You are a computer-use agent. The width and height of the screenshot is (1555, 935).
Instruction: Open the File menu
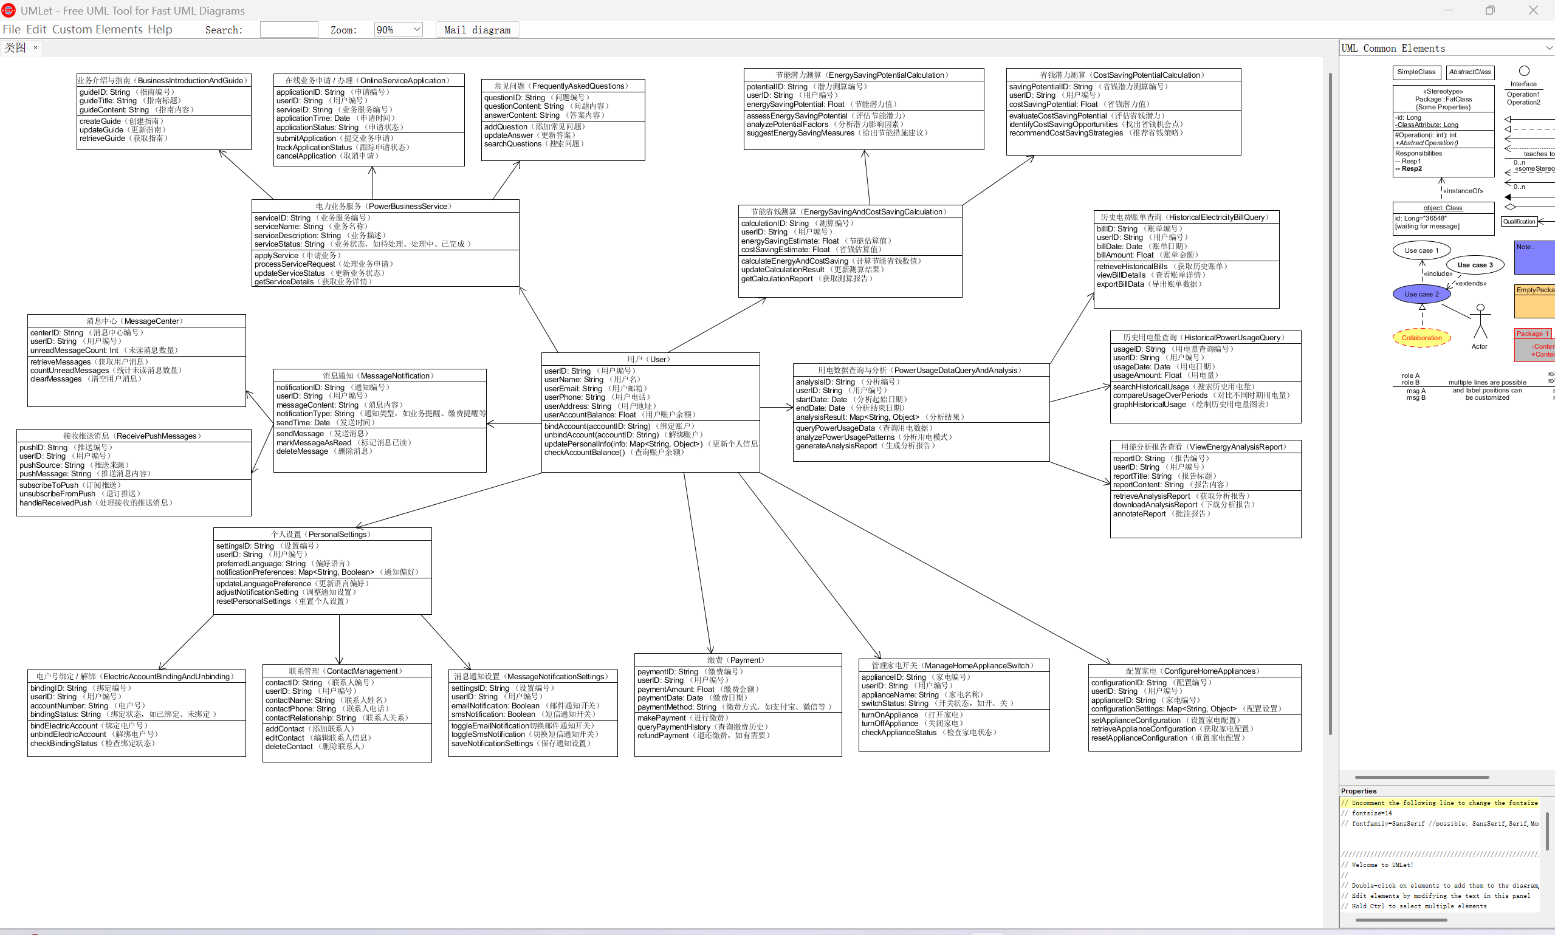(12, 30)
